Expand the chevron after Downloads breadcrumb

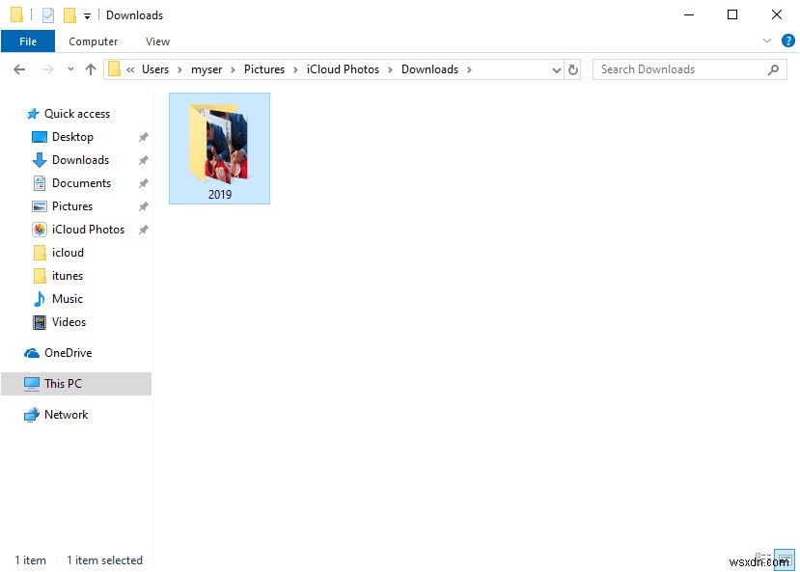point(469,69)
